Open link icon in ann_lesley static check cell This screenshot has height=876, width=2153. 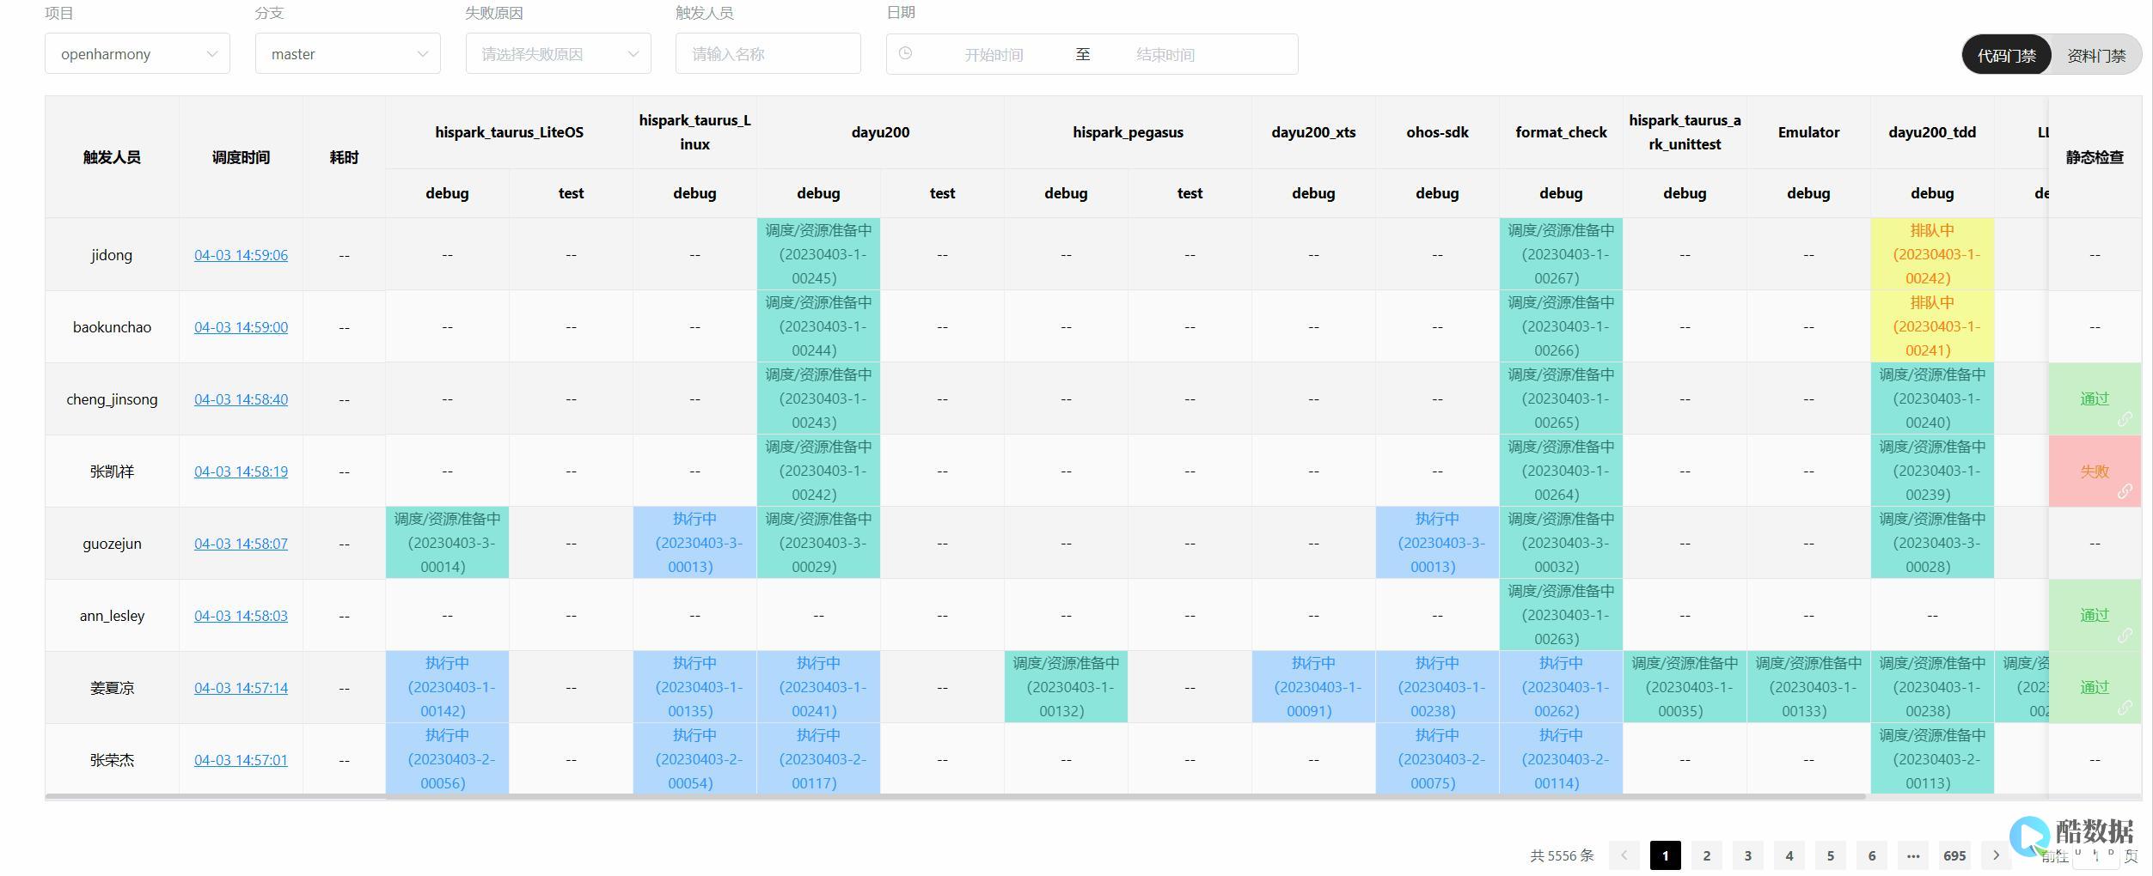click(x=2125, y=636)
